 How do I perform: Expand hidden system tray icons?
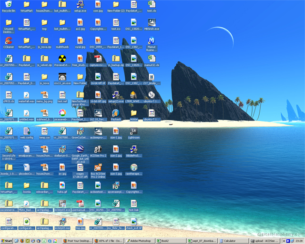click(x=284, y=241)
